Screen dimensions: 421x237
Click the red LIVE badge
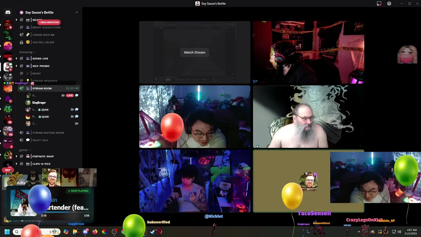tap(70, 95)
